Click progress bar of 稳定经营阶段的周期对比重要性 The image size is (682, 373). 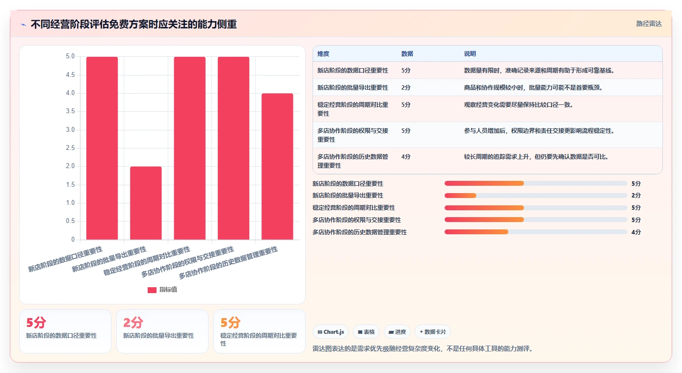[x=536, y=208]
